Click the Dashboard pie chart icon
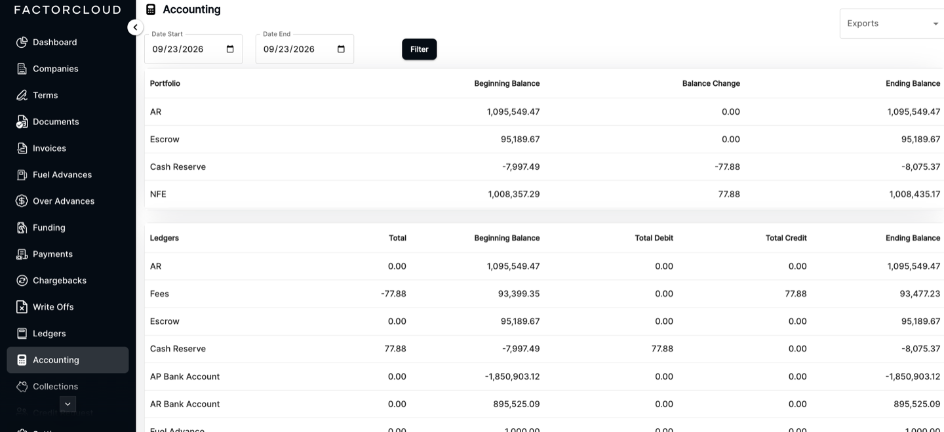 (22, 42)
